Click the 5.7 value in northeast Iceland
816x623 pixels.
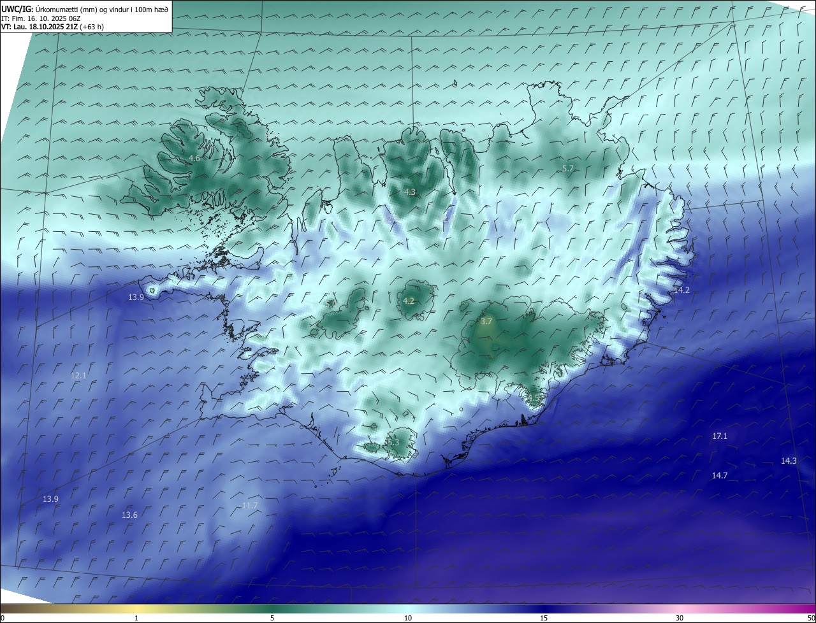(568, 169)
